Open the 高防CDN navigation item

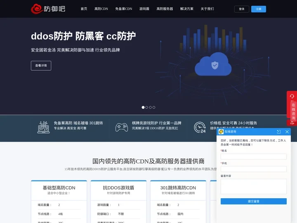[101, 9]
